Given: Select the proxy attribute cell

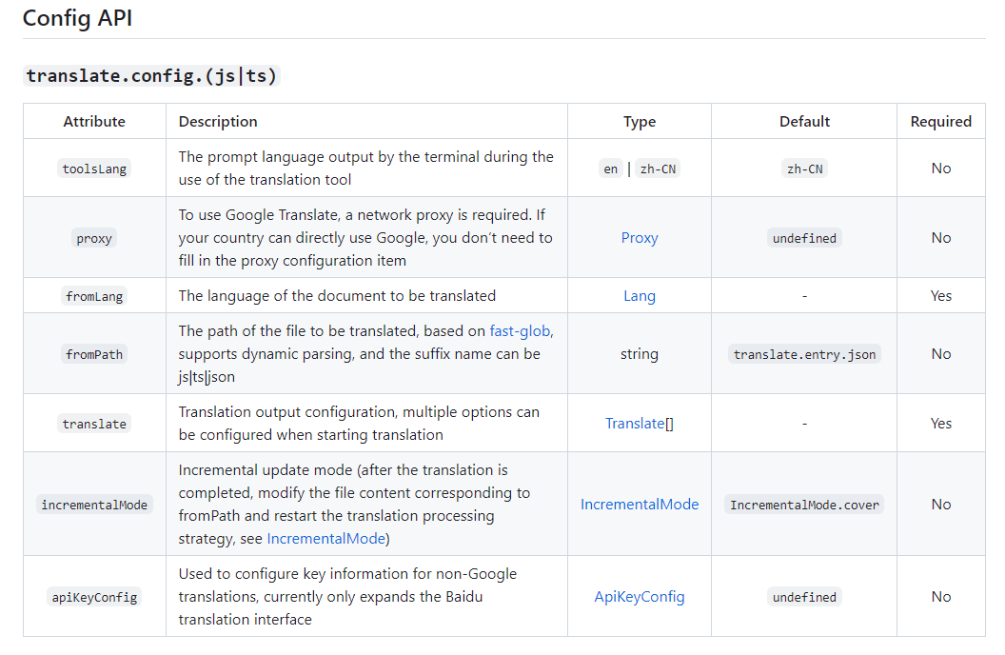Looking at the screenshot, I should tap(94, 238).
